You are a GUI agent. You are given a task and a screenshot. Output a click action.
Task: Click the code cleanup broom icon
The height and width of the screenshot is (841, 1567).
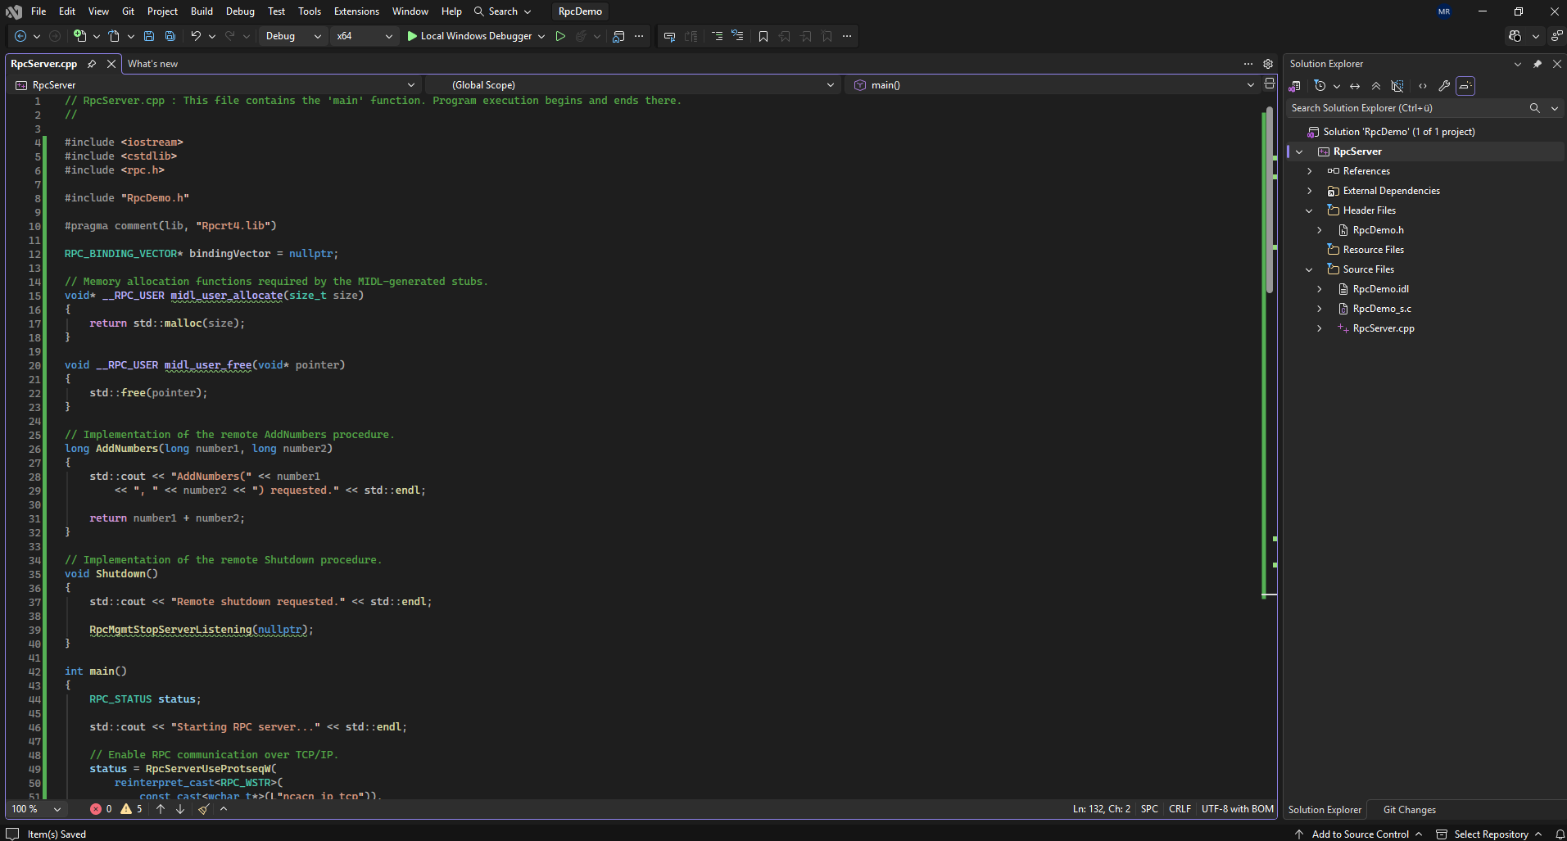[x=204, y=809]
